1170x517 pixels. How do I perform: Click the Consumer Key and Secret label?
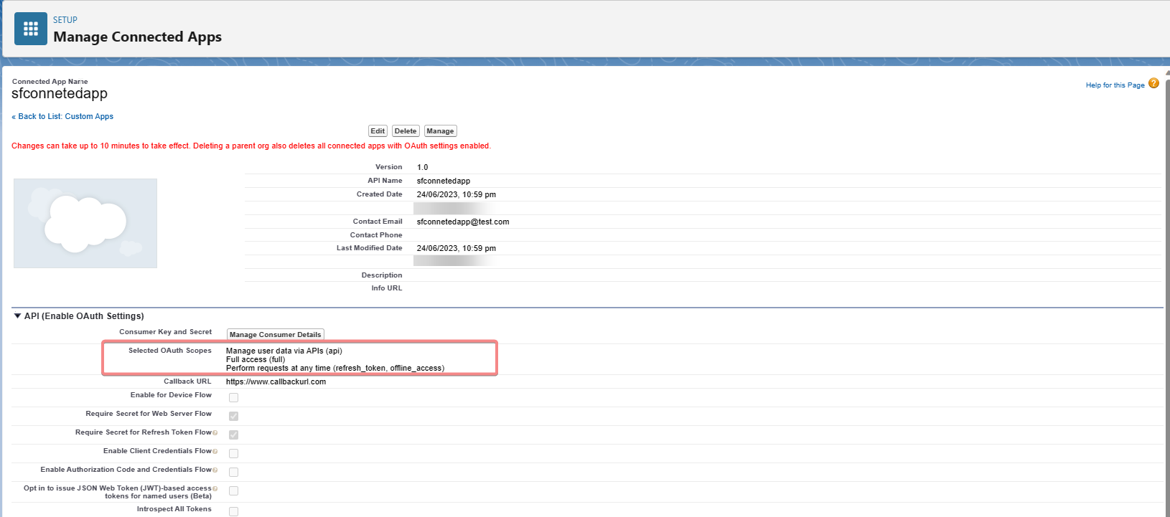pyautogui.click(x=166, y=332)
